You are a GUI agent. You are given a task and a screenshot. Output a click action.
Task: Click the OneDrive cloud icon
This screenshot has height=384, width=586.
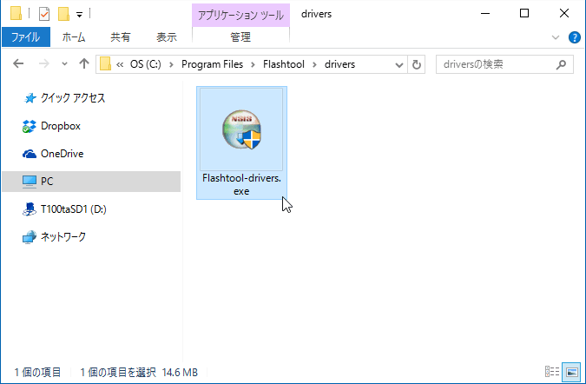(x=30, y=154)
